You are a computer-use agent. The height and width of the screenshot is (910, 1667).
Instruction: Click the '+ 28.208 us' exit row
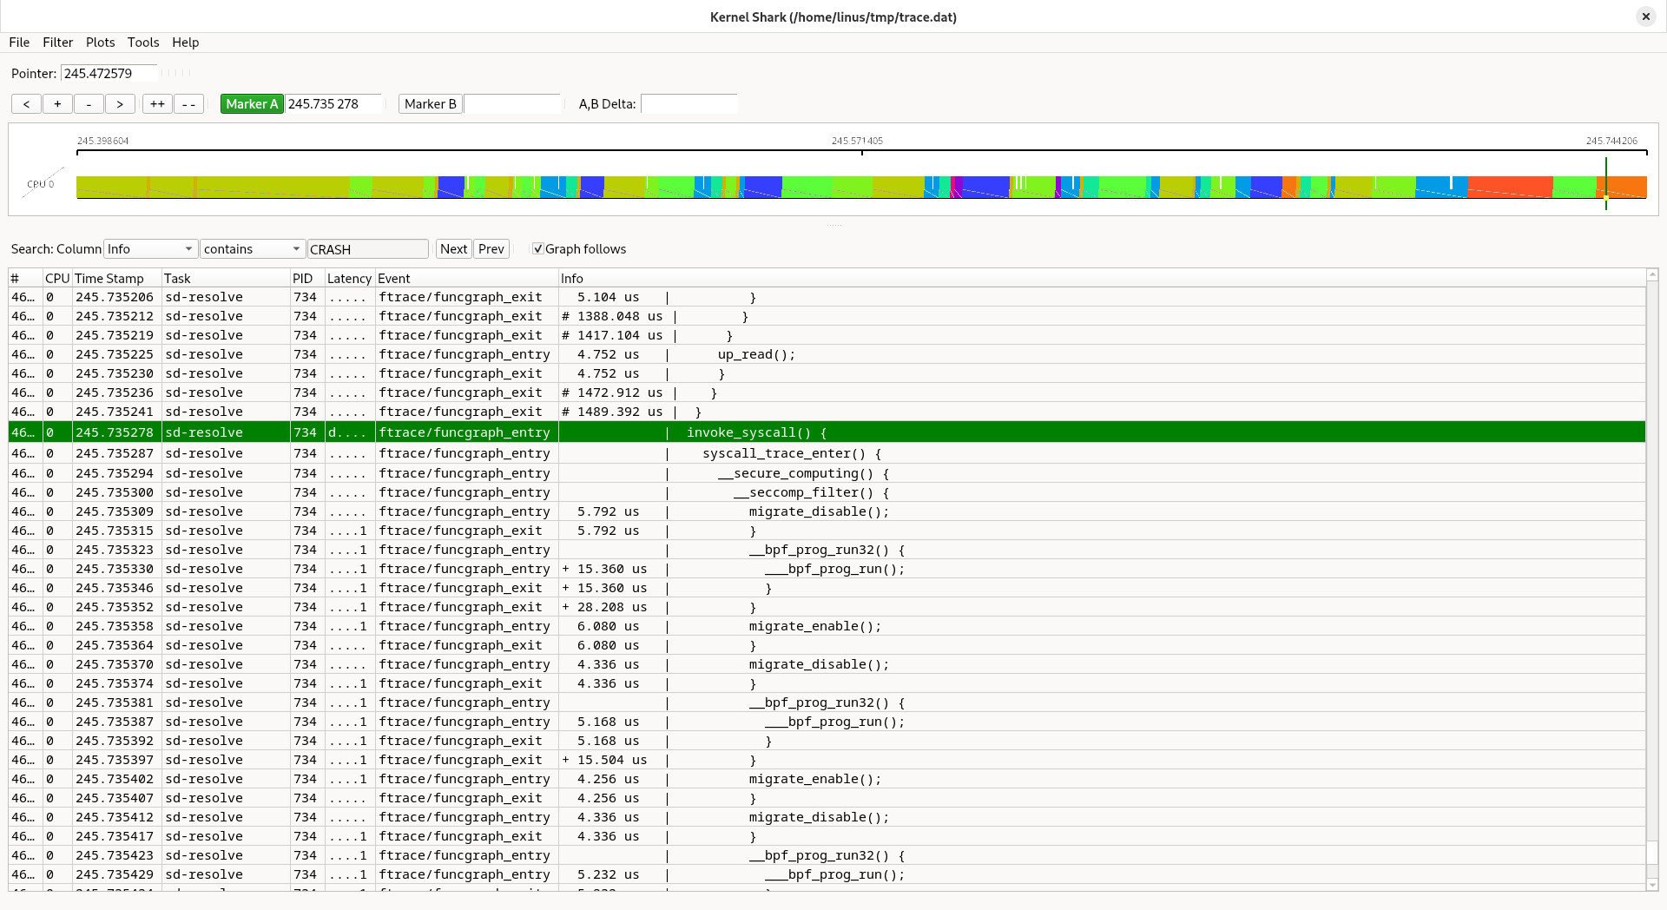(827, 607)
